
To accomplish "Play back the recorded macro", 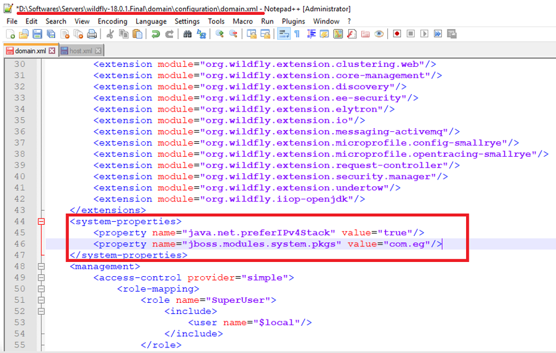I will point(424,34).
